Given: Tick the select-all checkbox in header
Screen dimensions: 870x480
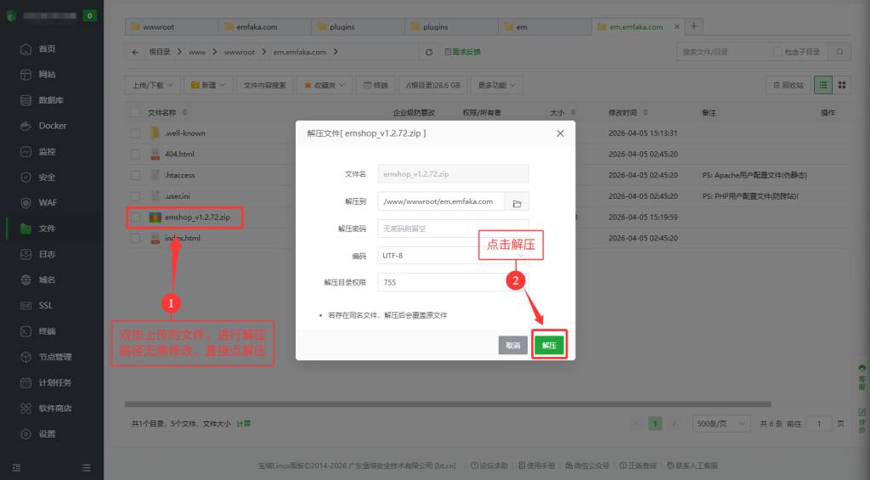Looking at the screenshot, I should click(x=135, y=113).
